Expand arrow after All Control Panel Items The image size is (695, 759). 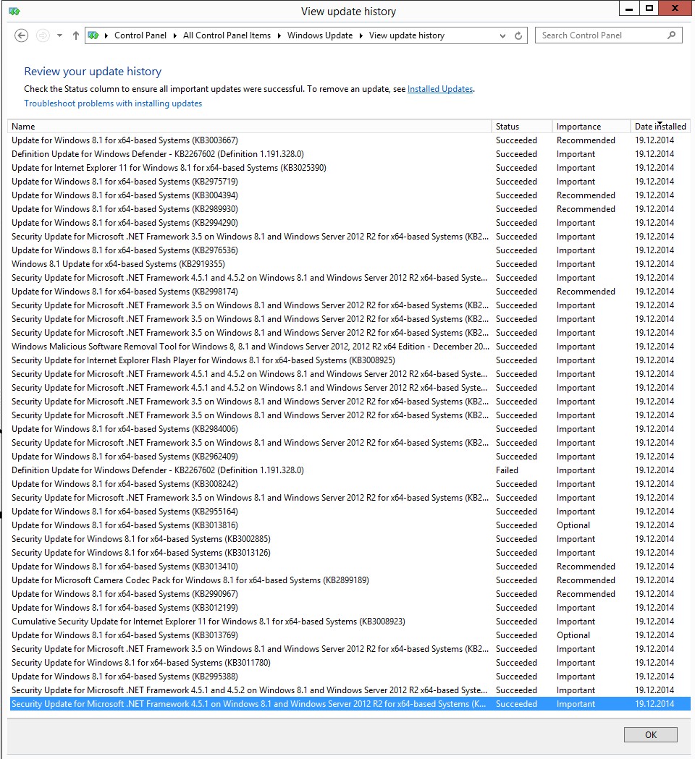tap(279, 36)
